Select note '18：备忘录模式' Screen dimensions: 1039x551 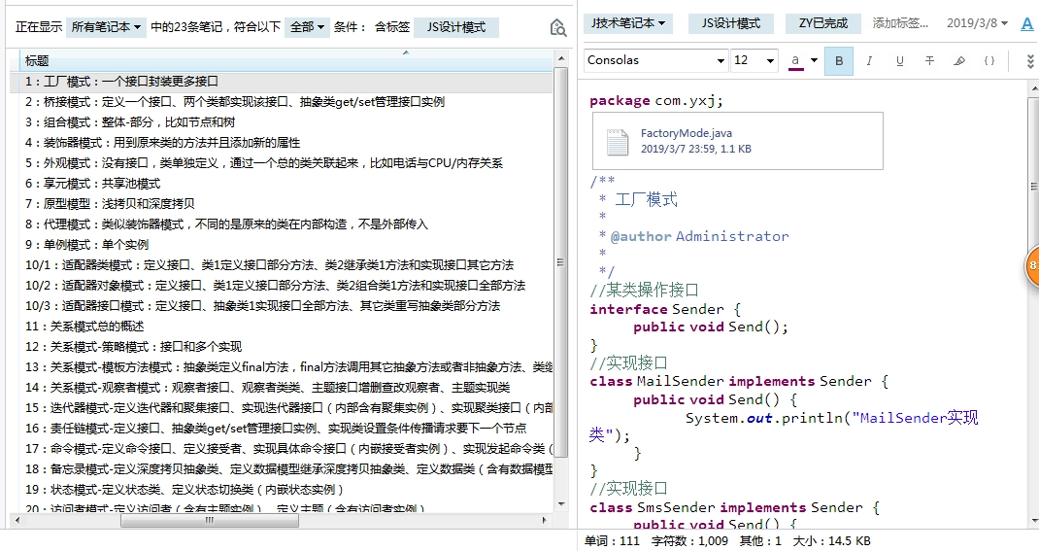[x=281, y=469]
